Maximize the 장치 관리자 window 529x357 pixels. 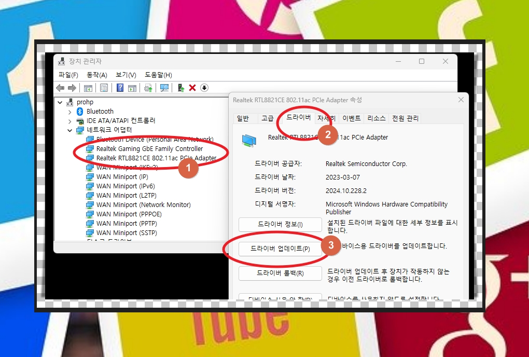(x=421, y=61)
